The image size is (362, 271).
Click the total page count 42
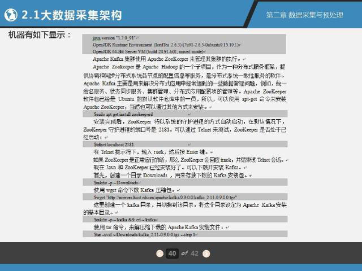[x=194, y=253]
